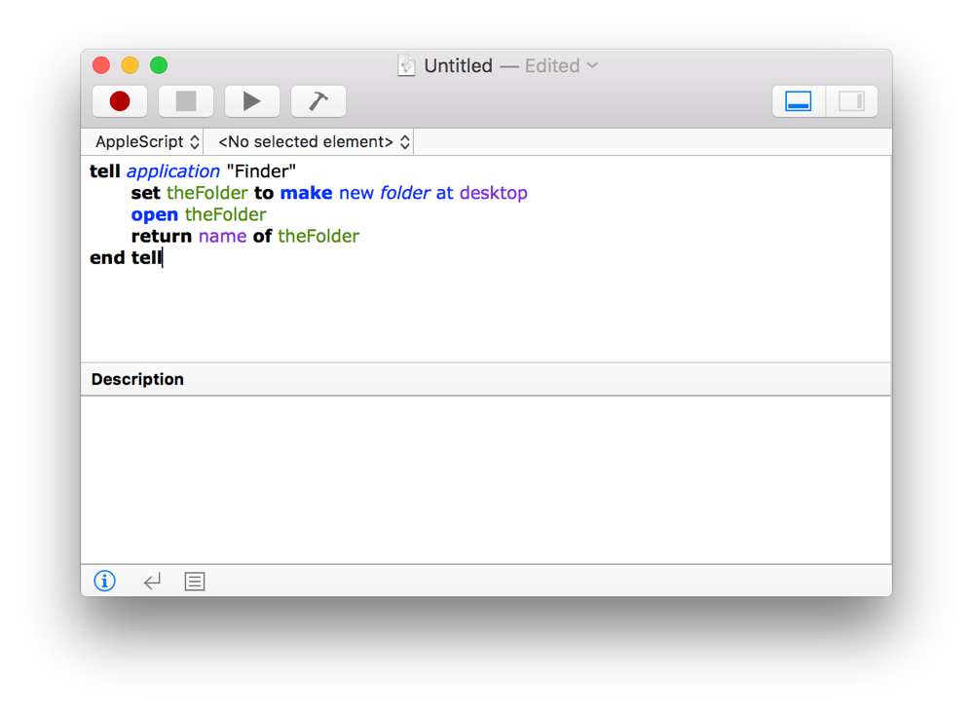Click the "return" keyword in the script
This screenshot has height=715, width=973.
pos(162,237)
